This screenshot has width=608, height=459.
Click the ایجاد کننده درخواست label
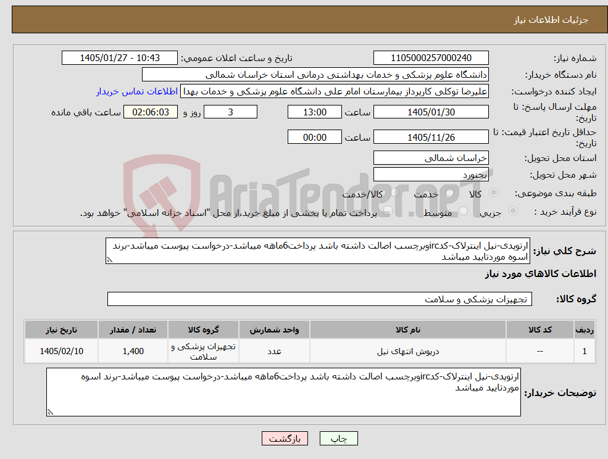pos(554,92)
